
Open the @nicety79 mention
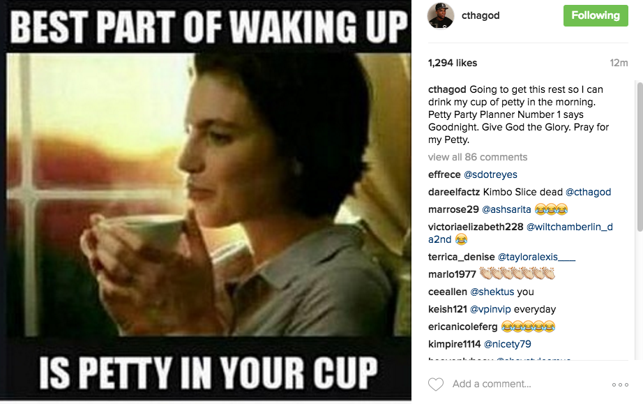pos(508,344)
